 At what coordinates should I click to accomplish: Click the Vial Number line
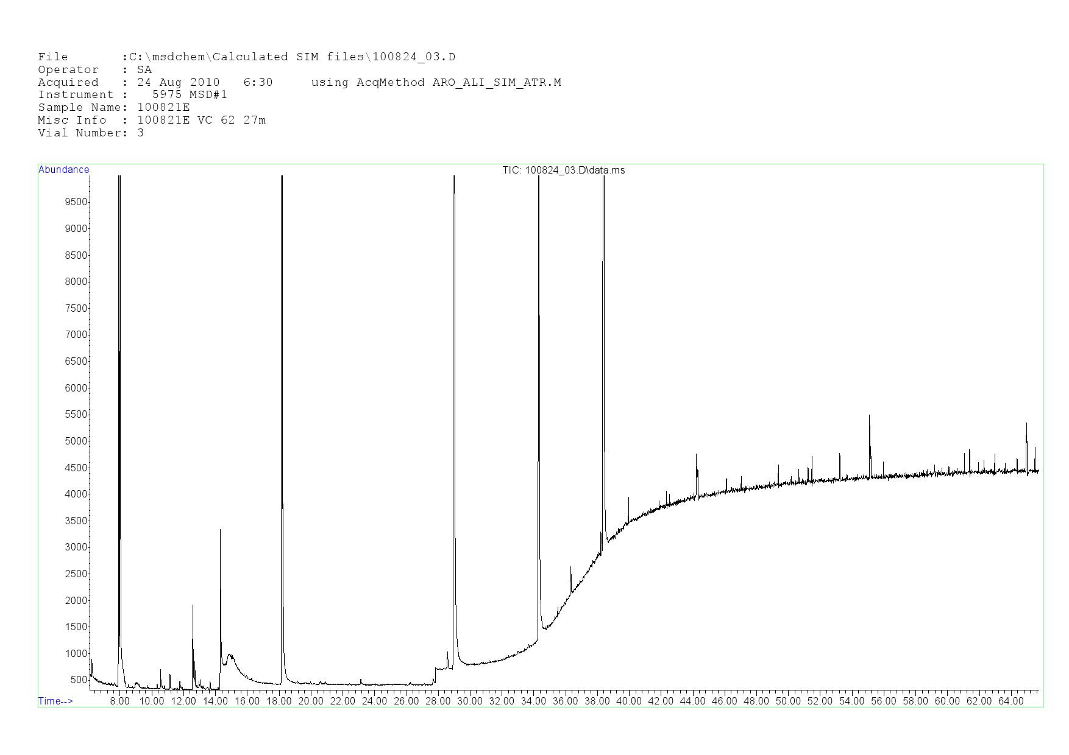(x=91, y=133)
